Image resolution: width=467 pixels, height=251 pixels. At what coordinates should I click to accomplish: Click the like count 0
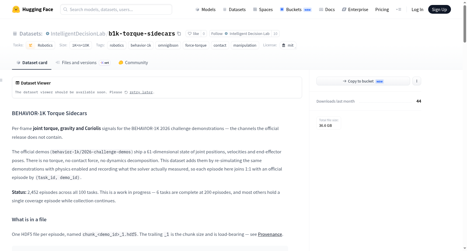[204, 34]
